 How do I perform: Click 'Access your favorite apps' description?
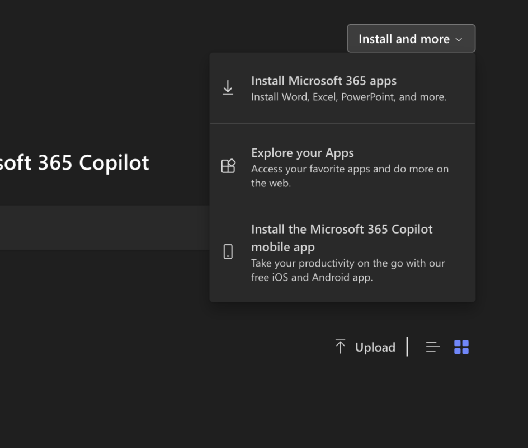click(350, 176)
